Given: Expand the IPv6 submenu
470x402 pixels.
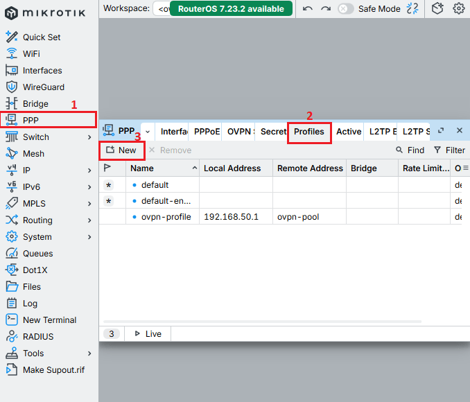Looking at the screenshot, I should coord(89,187).
